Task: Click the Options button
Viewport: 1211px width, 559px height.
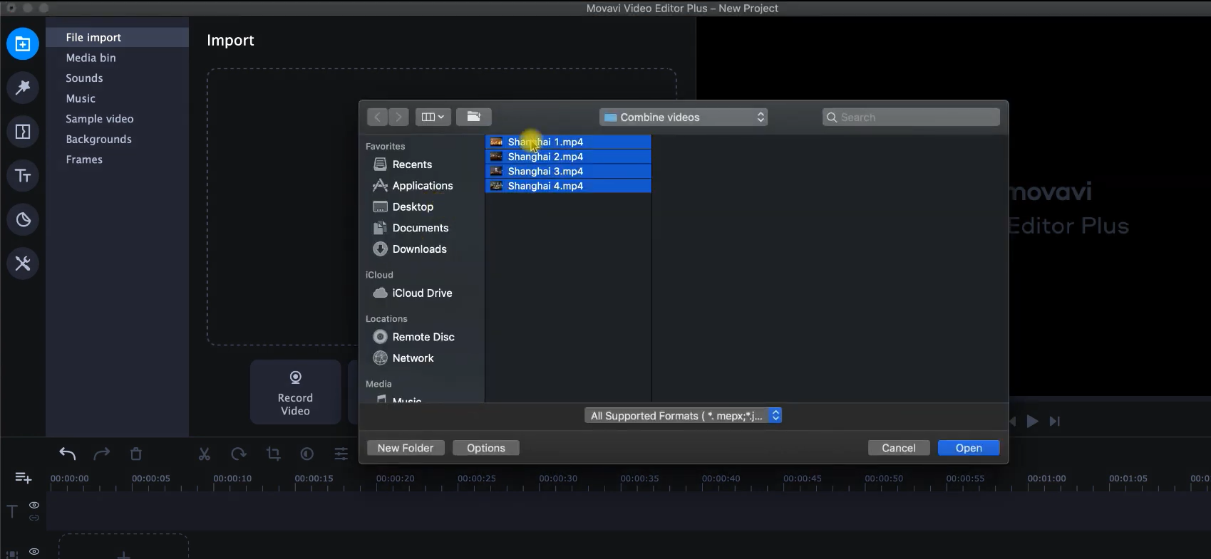Action: (x=486, y=448)
